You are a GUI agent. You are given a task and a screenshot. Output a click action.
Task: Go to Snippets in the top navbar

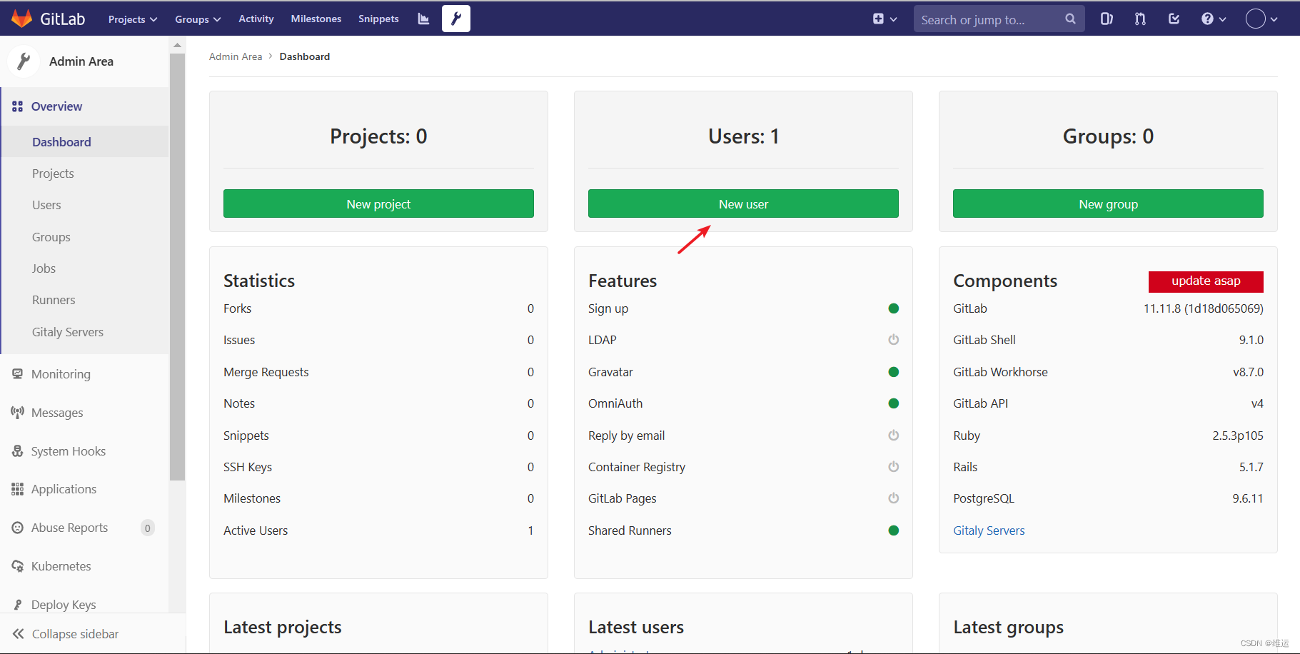[x=378, y=19]
